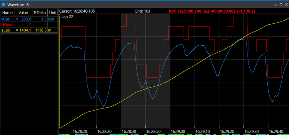Open the panel options dropdown arrow

click(275, 5)
